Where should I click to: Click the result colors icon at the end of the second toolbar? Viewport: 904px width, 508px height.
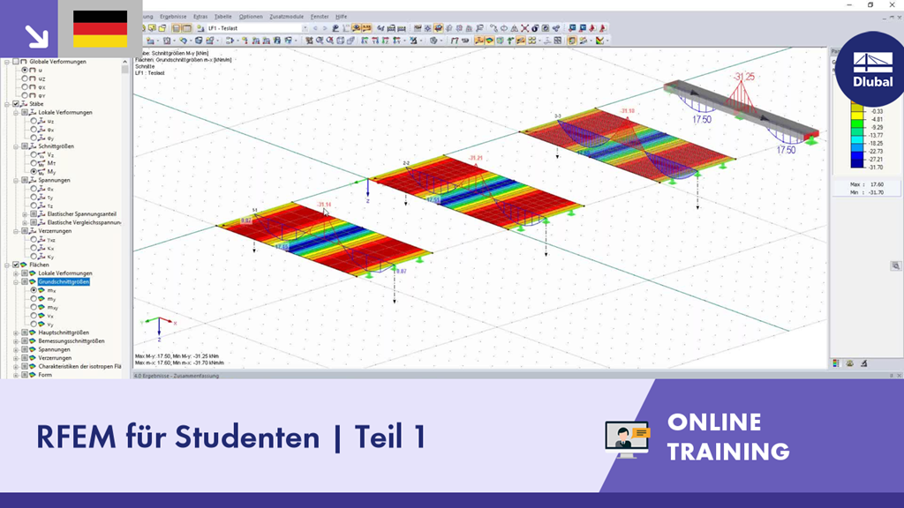599,41
